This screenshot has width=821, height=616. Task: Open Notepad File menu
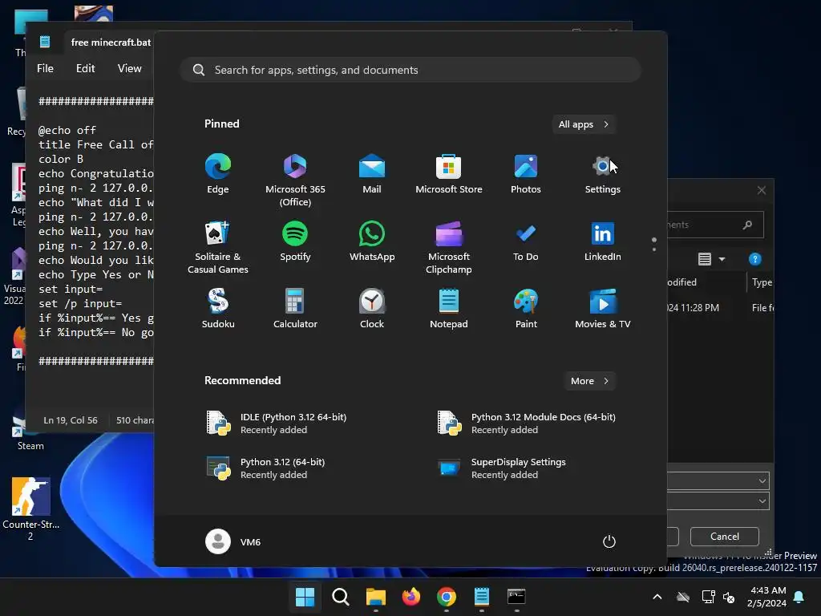(x=45, y=69)
